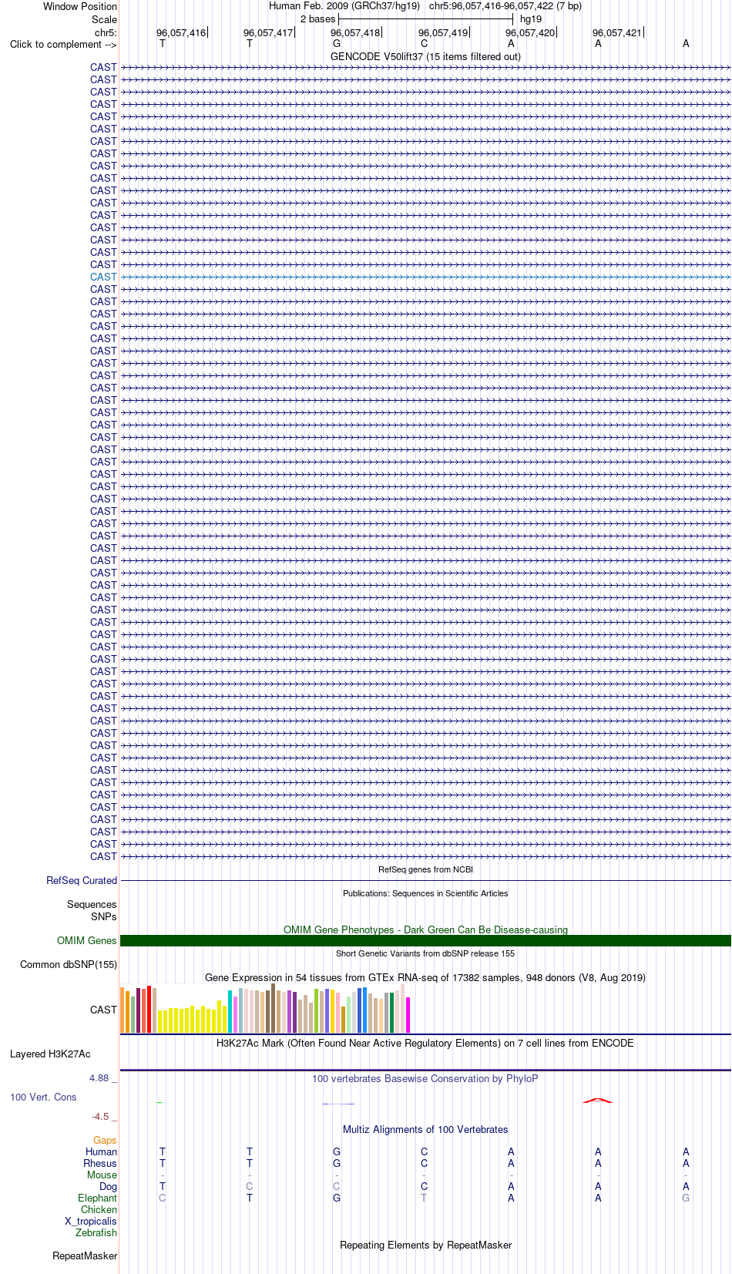Click the CAST label beside the GTEx bar chart

[x=103, y=1010]
